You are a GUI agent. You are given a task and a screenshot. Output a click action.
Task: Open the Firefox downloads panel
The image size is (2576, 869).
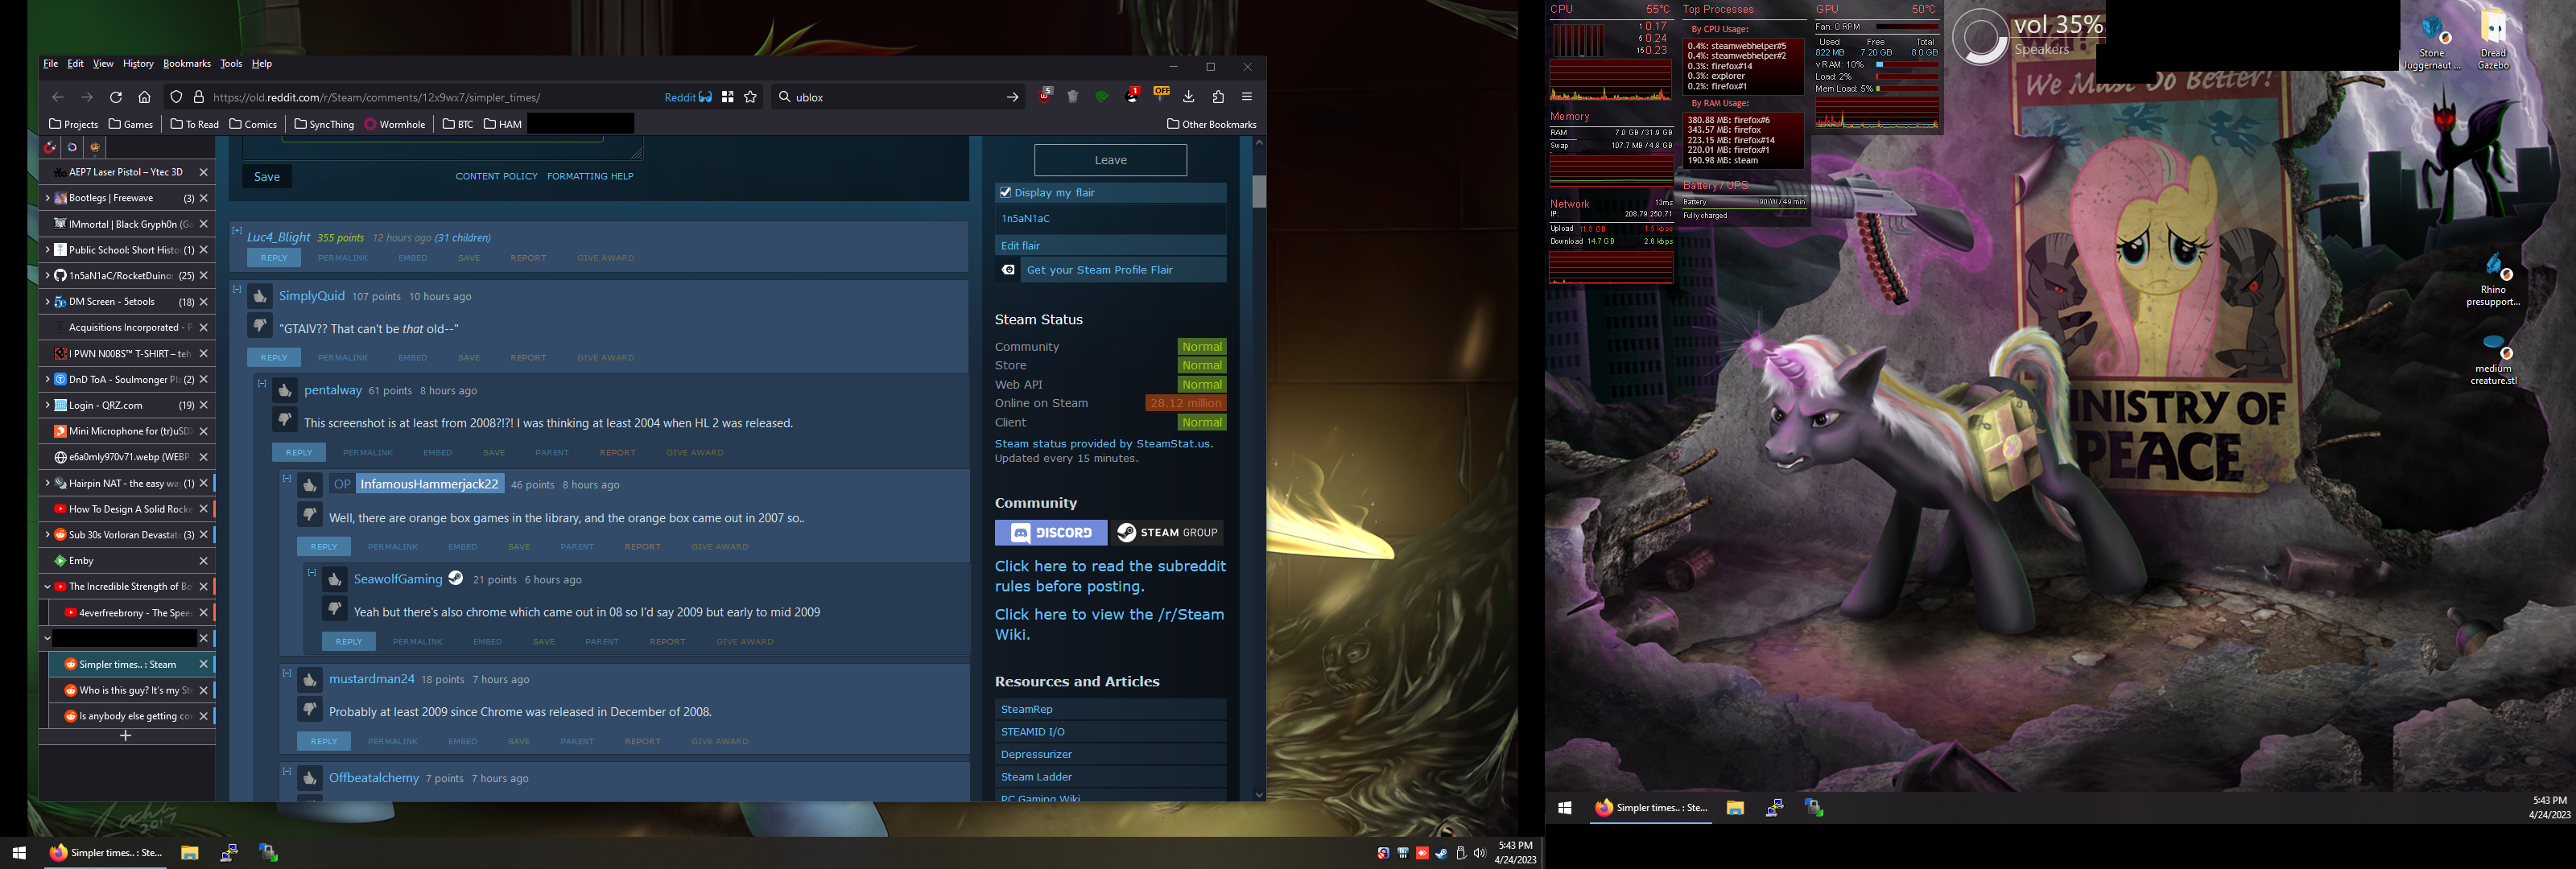coord(1188,97)
